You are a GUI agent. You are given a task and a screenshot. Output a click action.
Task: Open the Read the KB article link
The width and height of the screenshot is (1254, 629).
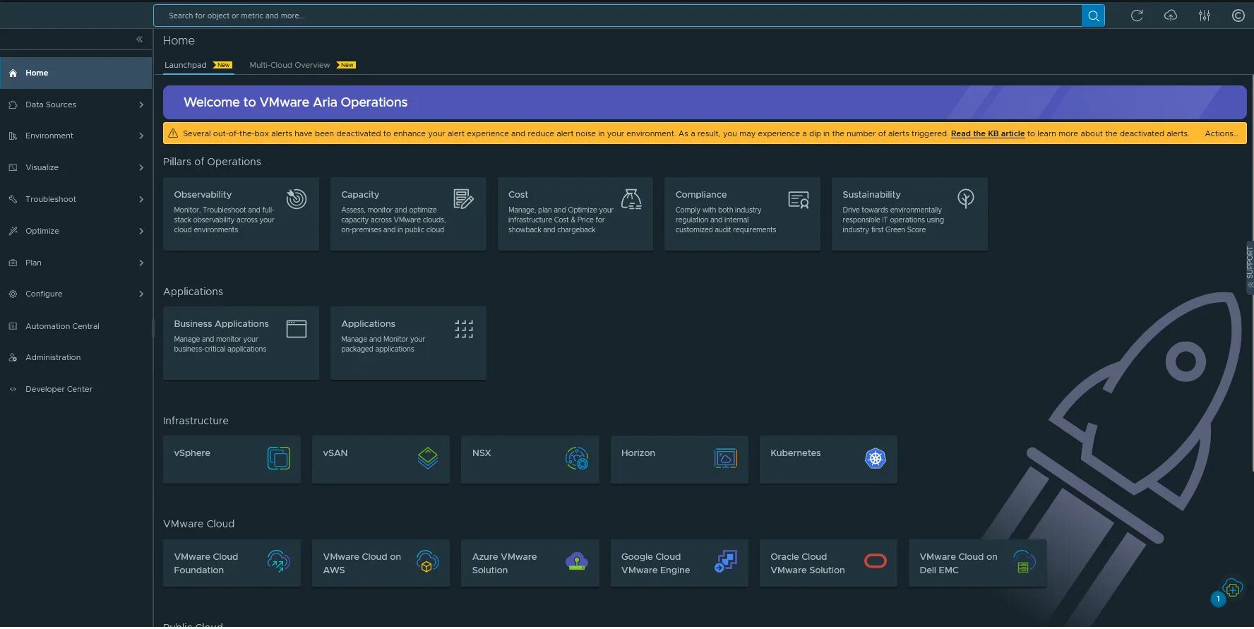pyautogui.click(x=987, y=133)
